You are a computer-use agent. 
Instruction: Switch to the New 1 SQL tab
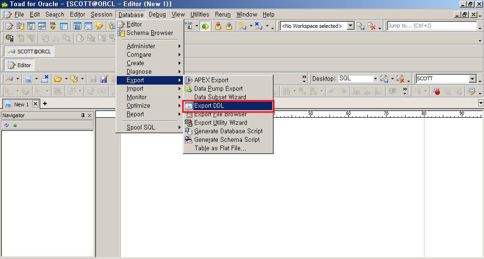click(17, 104)
